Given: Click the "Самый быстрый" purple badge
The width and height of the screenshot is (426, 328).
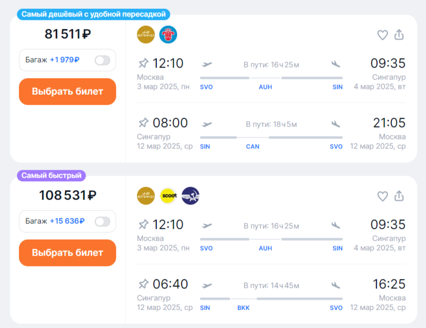Looking at the screenshot, I should pyautogui.click(x=52, y=175).
